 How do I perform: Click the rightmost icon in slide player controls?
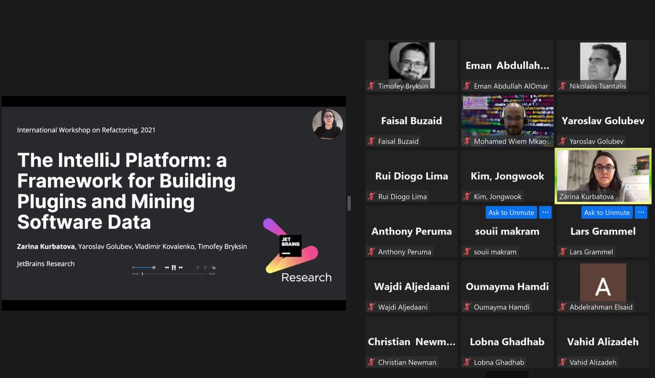pos(213,267)
